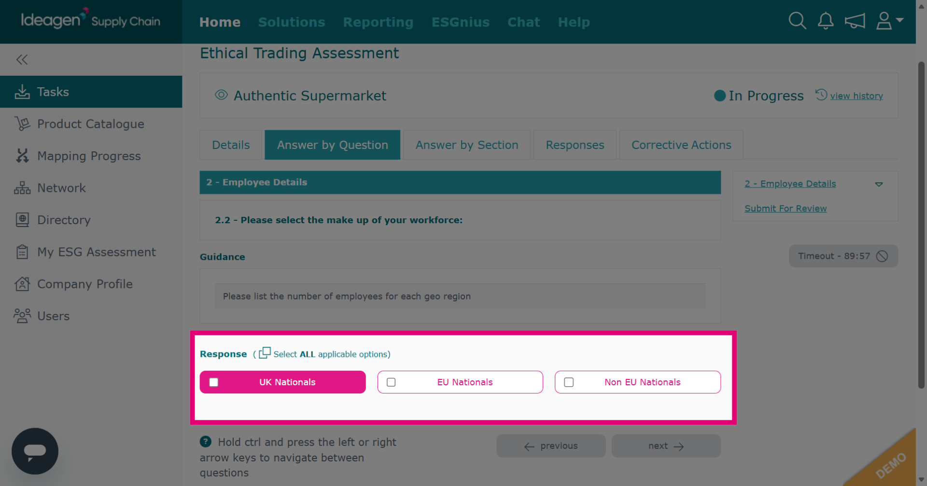Click the In Progress status indicator
The width and height of the screenshot is (927, 486).
[x=758, y=95]
